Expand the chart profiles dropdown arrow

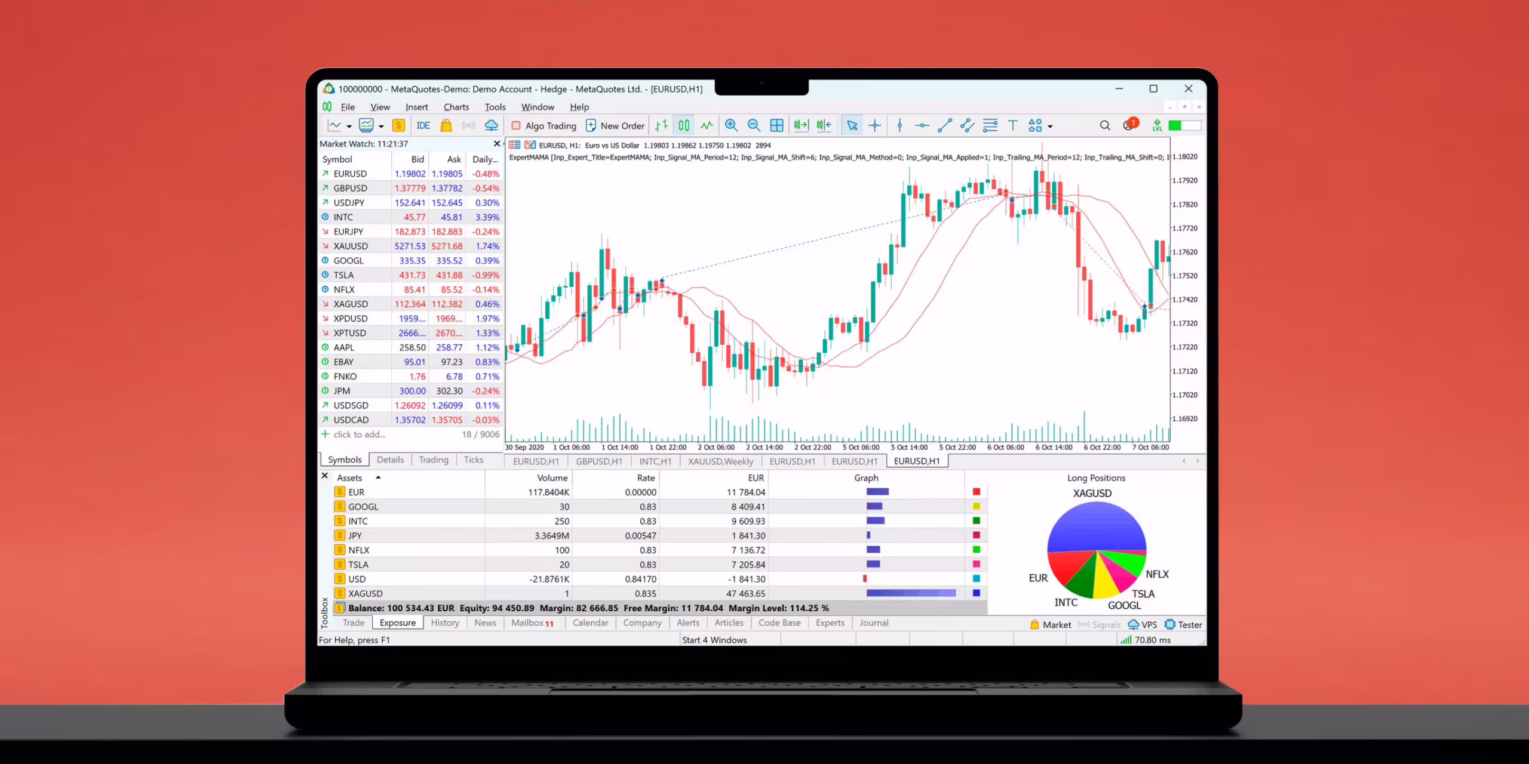coord(381,127)
